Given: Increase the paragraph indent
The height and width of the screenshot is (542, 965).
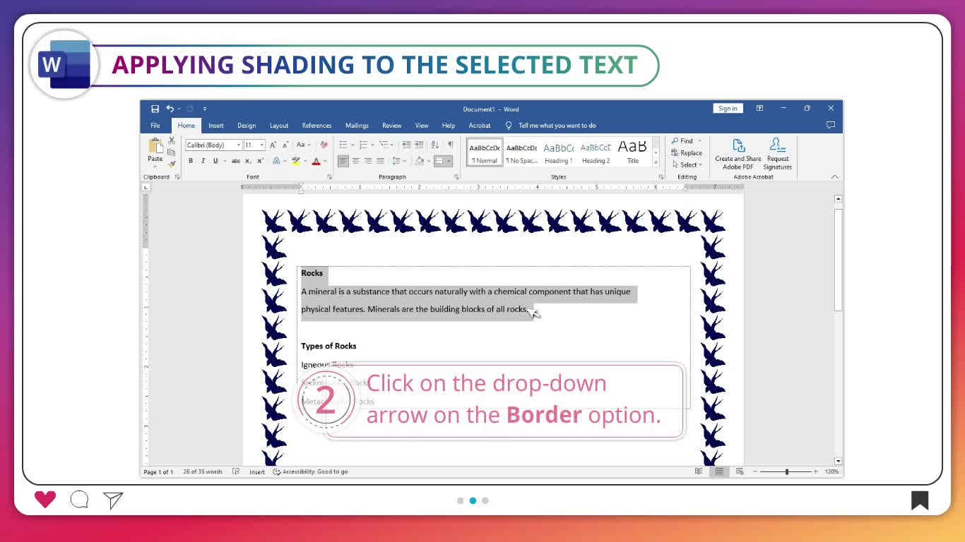Looking at the screenshot, I should tap(418, 145).
